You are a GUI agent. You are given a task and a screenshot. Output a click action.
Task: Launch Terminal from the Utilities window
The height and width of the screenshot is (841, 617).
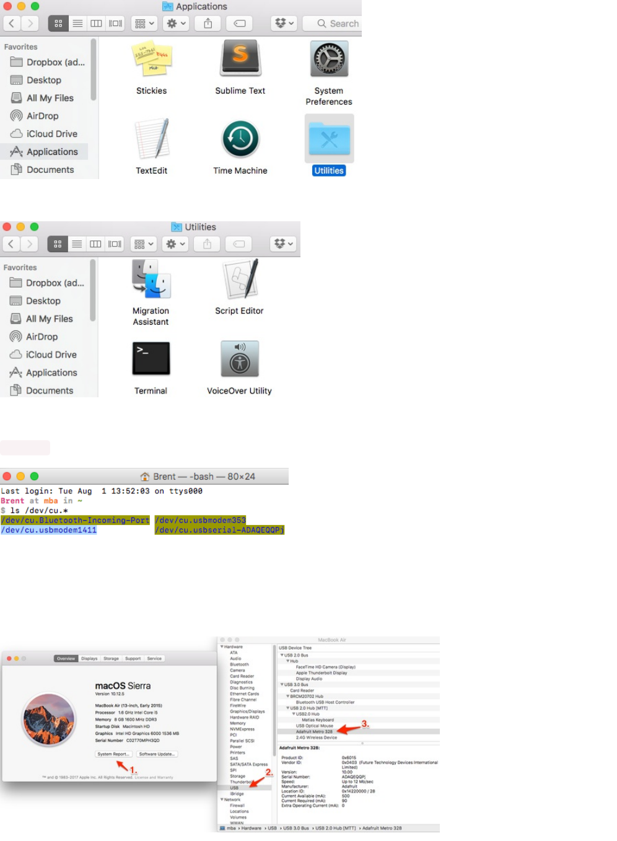[x=151, y=359]
